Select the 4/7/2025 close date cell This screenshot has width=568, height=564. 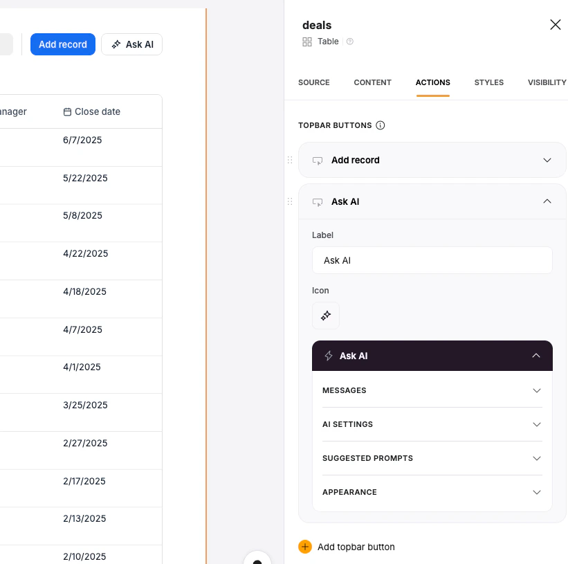coord(82,329)
